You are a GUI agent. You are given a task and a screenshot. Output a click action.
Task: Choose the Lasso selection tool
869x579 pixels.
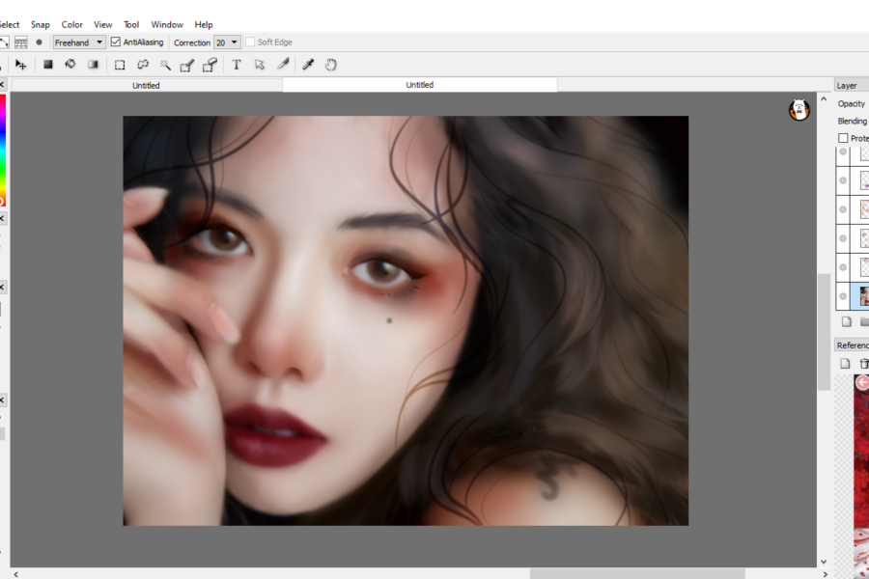143,65
